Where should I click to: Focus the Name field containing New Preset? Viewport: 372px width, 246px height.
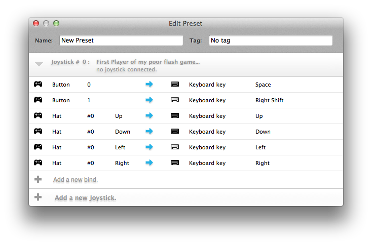(121, 40)
